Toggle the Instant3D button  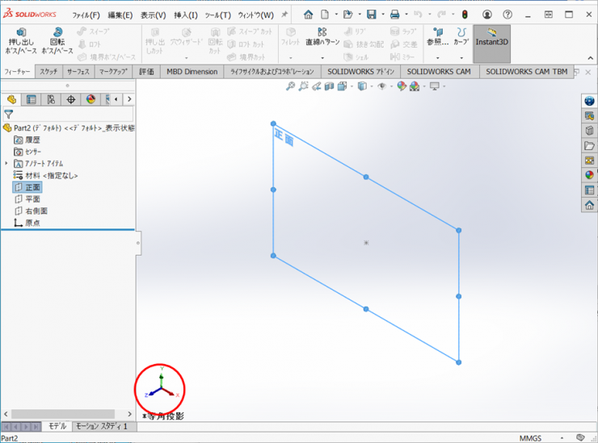click(491, 42)
